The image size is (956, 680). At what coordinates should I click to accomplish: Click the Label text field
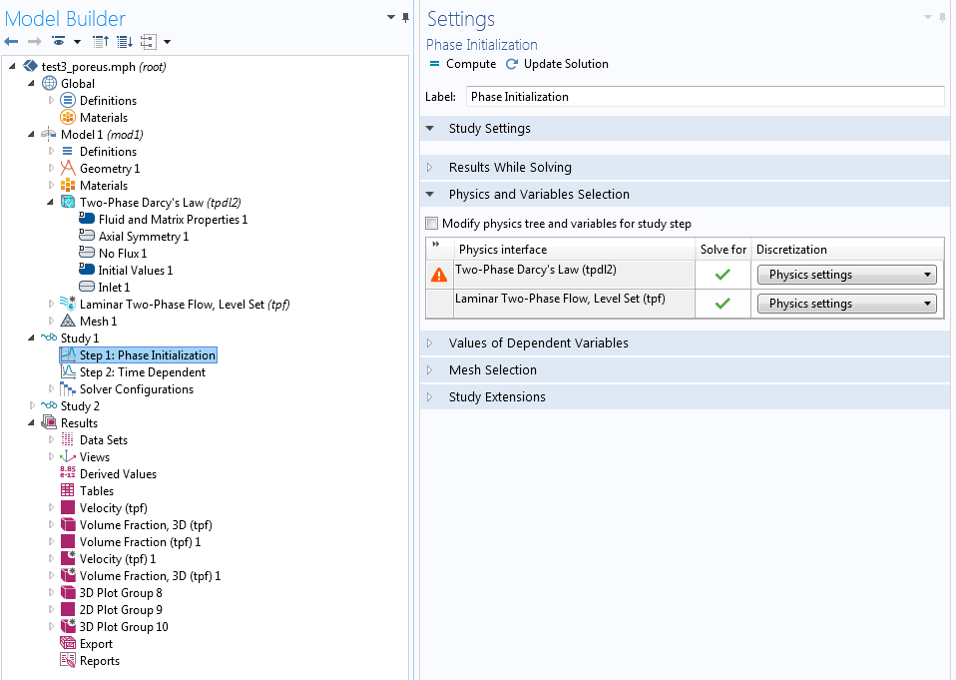click(x=704, y=97)
